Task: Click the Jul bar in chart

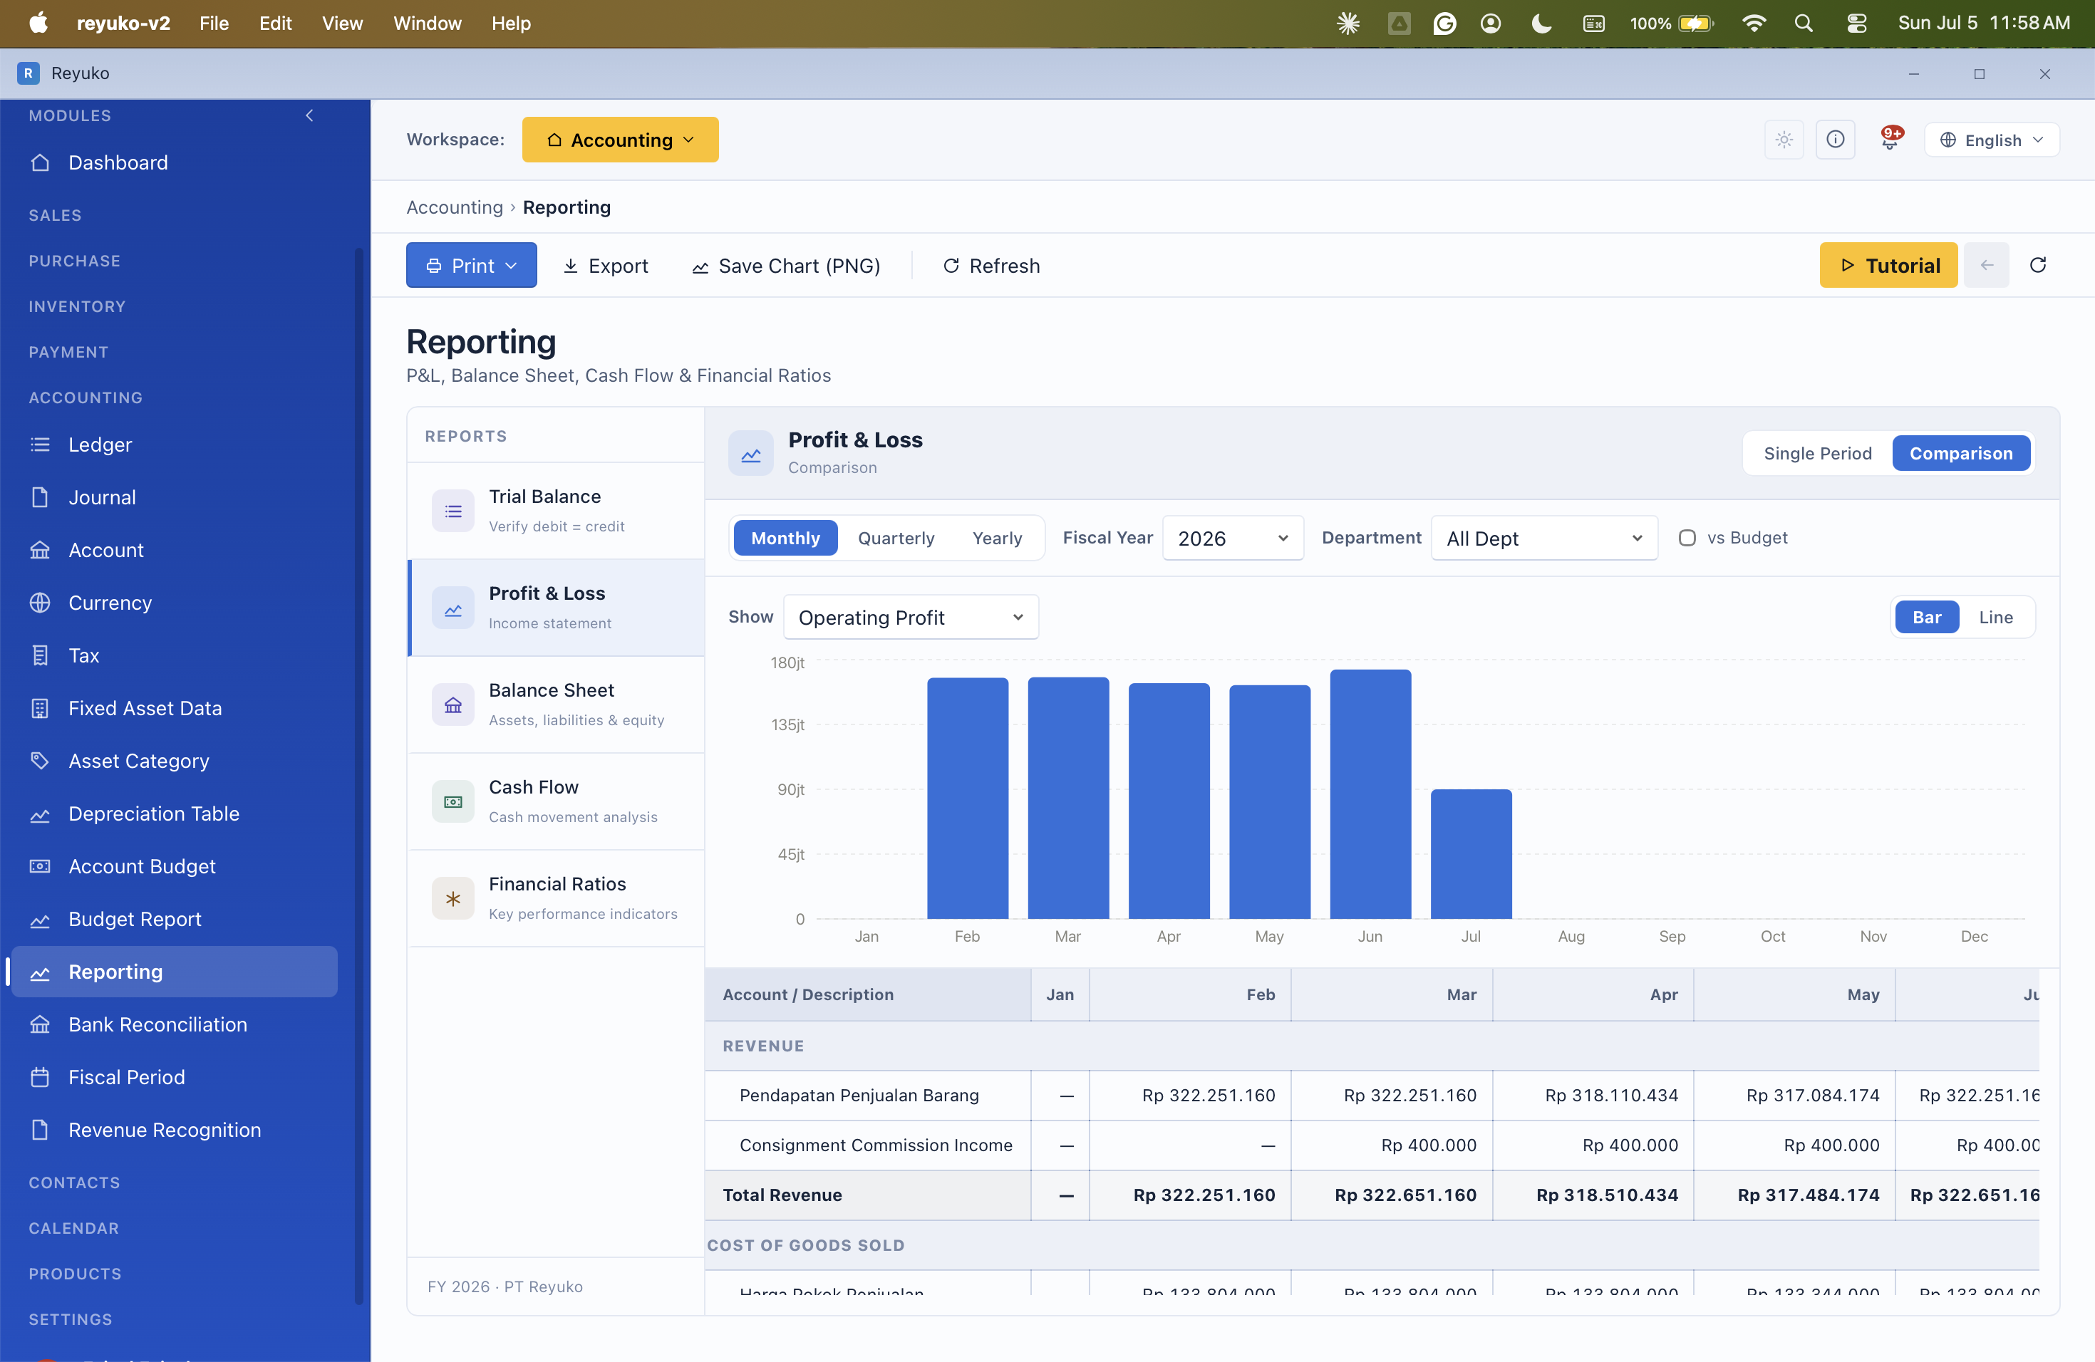Action: tap(1471, 854)
